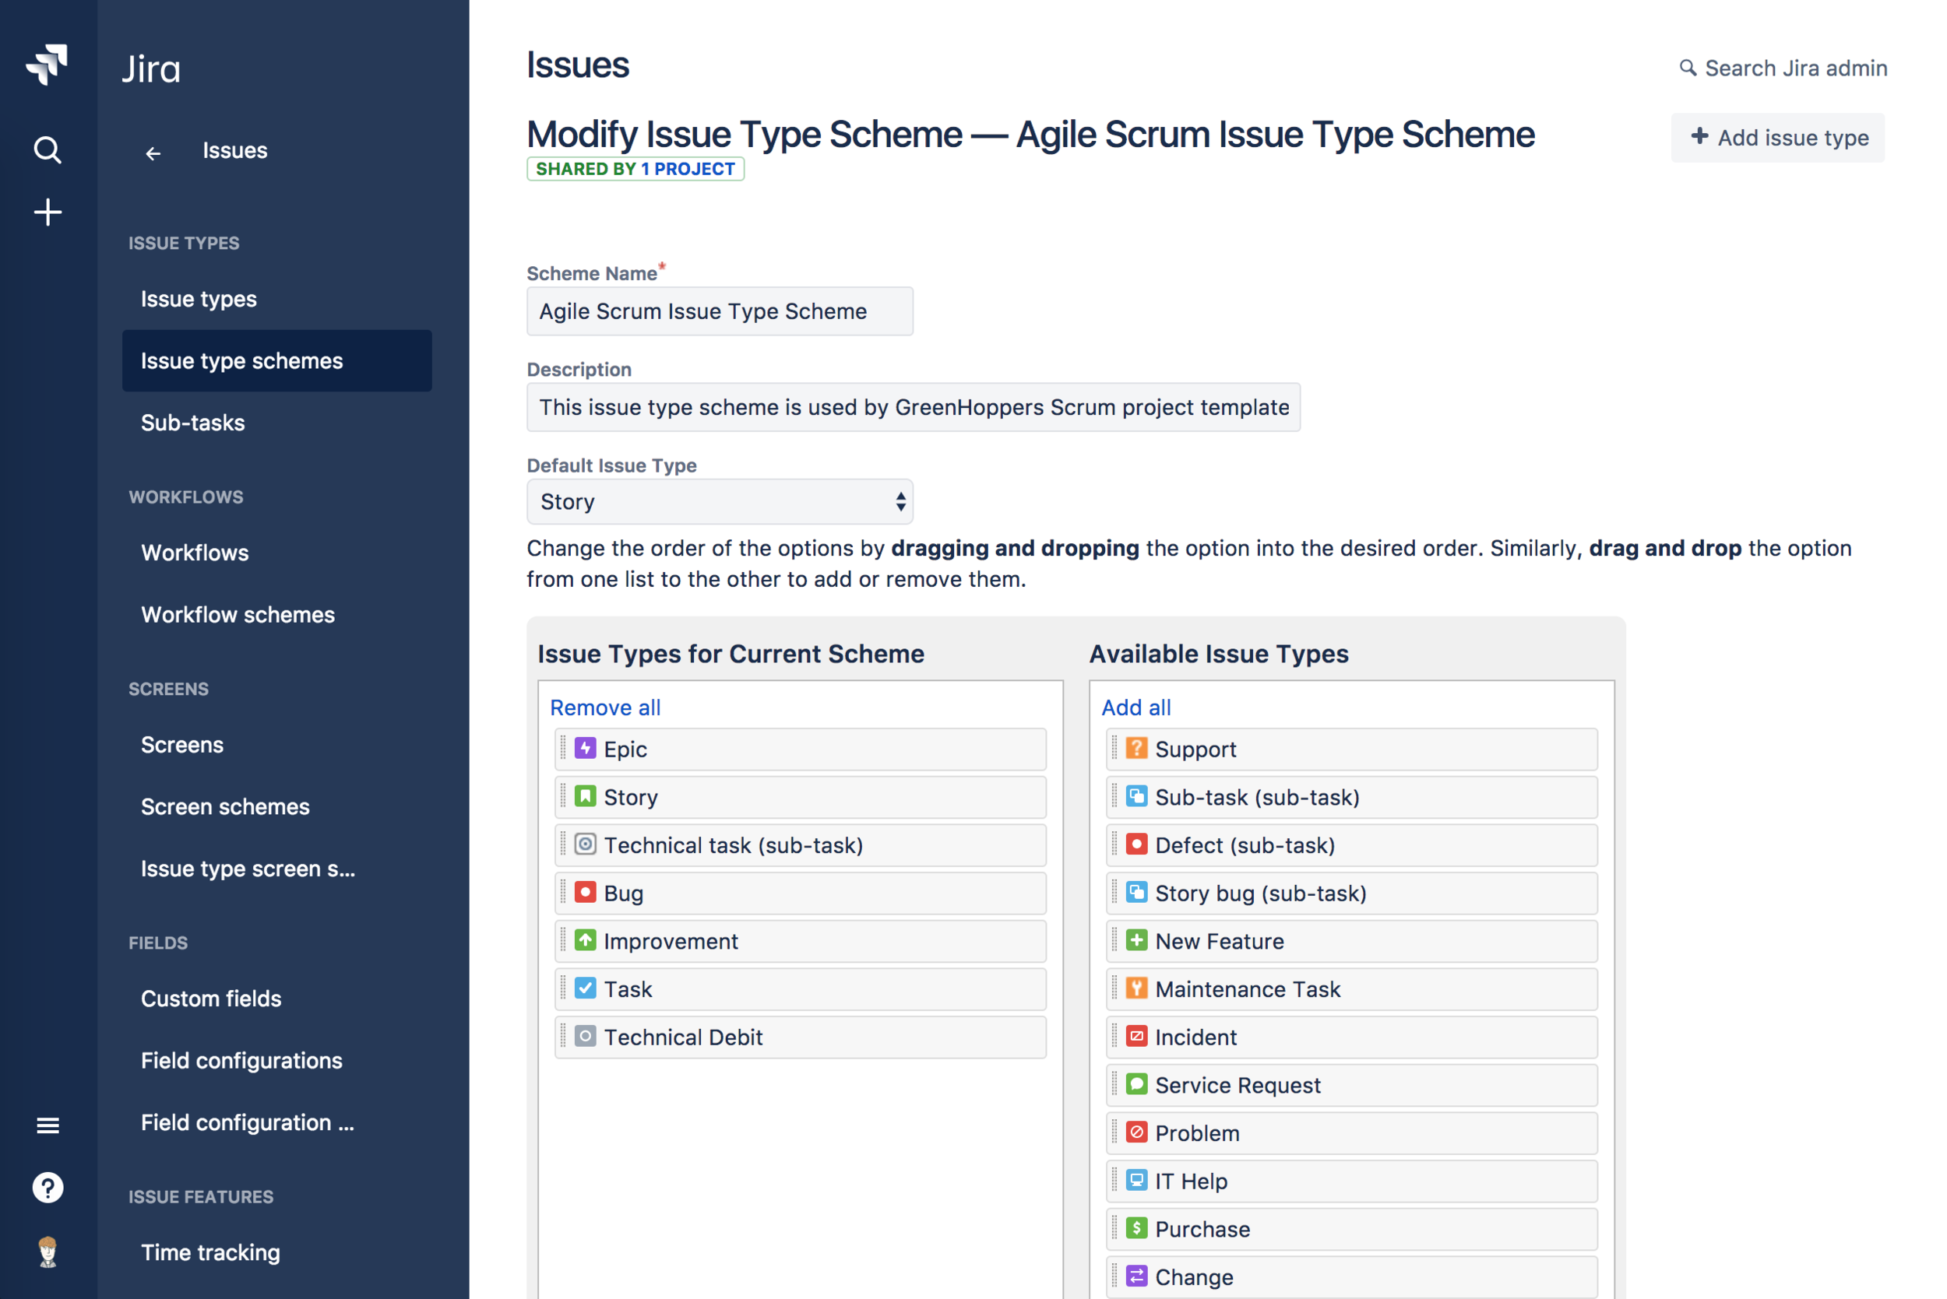Click the Task checkmark icon
1947x1299 pixels.
point(585,988)
